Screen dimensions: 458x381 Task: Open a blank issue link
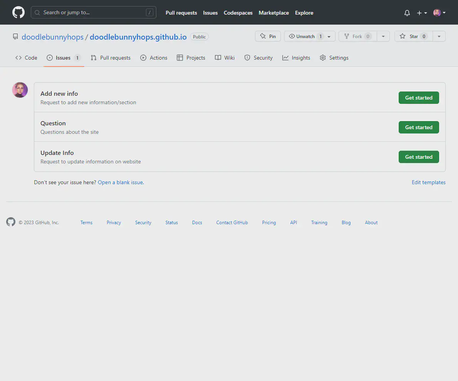pos(121,182)
